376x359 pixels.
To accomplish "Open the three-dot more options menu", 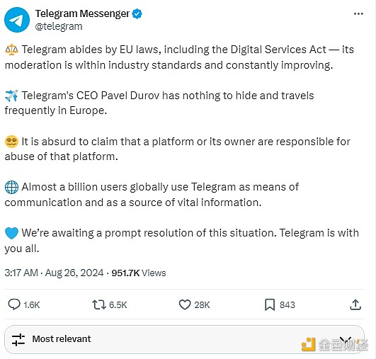I will pos(358,14).
